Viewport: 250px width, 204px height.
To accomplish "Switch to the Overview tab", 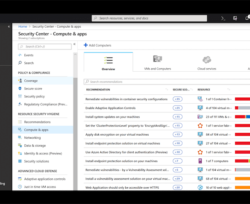I will (109, 62).
